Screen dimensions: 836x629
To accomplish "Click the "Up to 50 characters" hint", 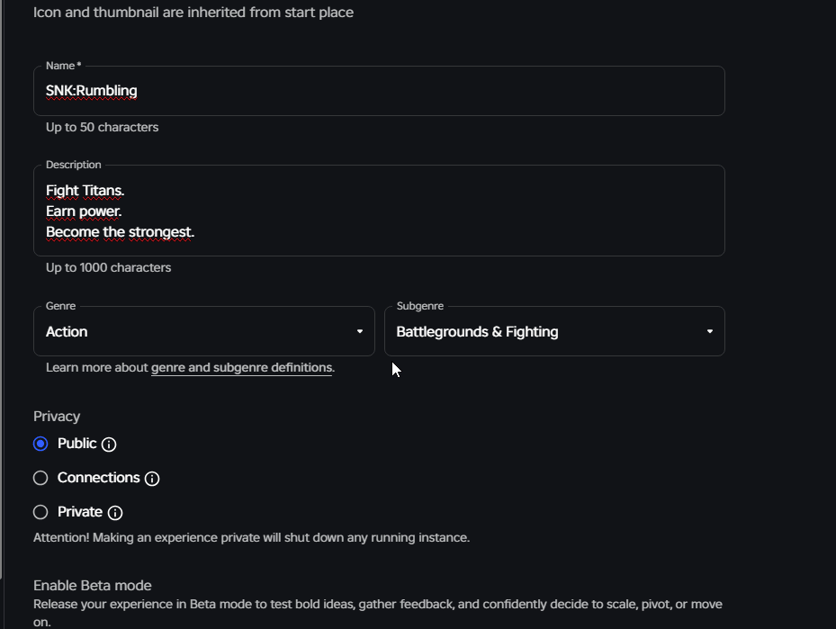I will (102, 127).
